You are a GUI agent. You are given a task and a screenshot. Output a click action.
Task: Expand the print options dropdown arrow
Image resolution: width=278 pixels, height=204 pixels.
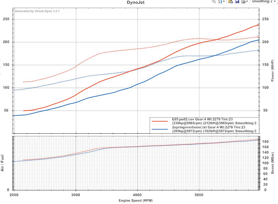click(247, 2)
